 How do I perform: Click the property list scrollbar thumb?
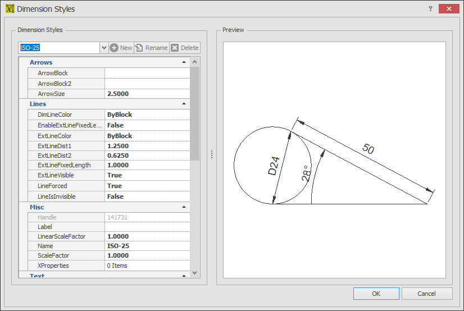point(194,113)
